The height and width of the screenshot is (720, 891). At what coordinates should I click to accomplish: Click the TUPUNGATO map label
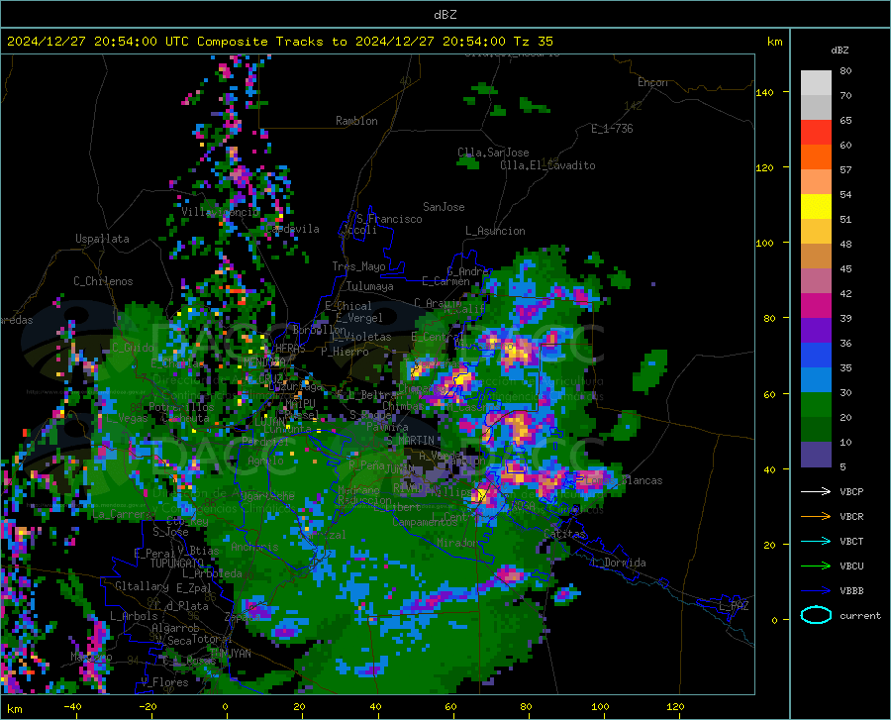177,564
